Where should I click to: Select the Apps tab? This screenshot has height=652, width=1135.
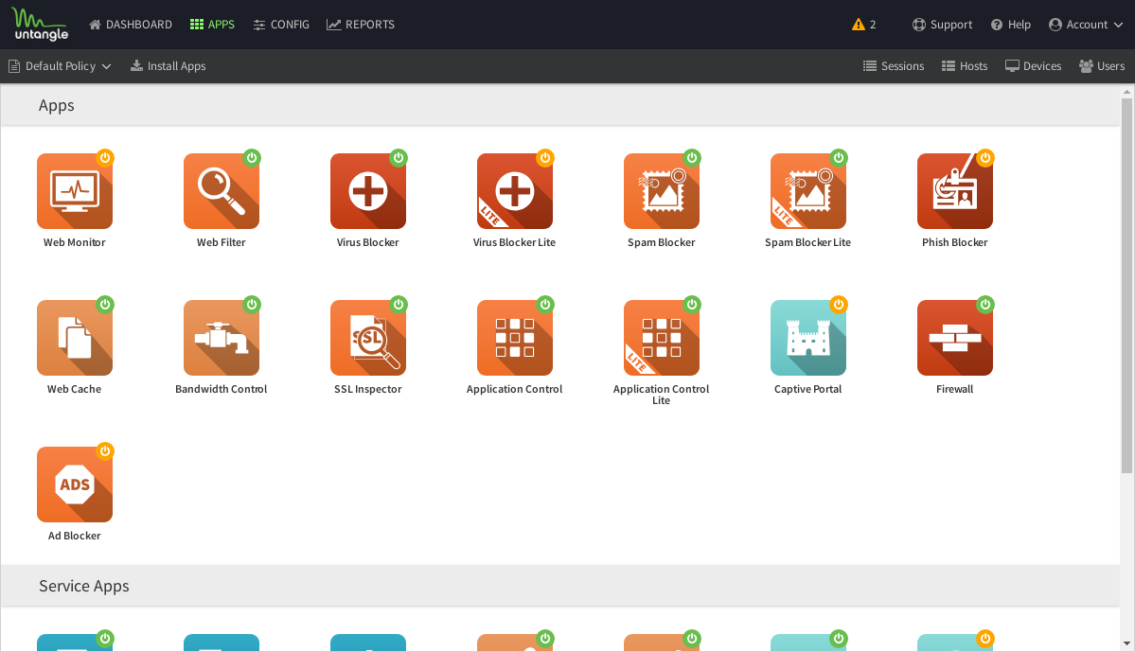212,25
